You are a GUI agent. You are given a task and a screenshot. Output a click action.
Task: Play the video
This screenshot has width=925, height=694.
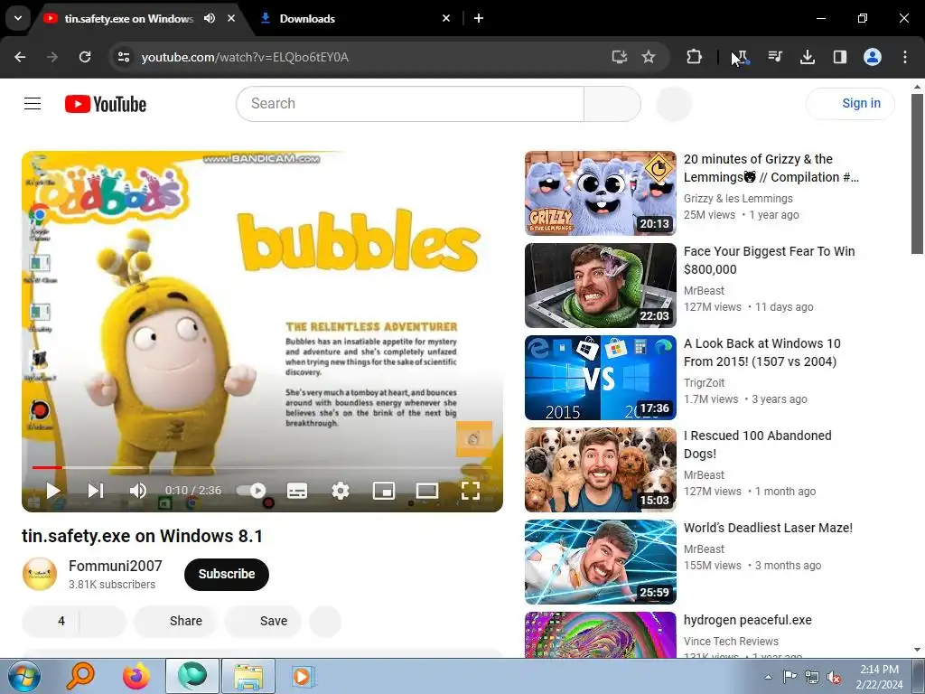[53, 491]
